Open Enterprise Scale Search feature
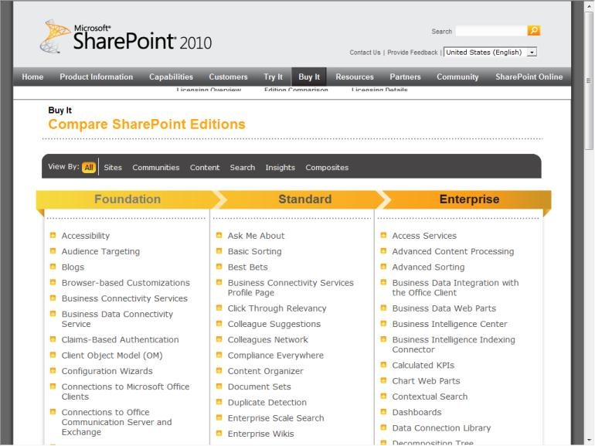This screenshot has height=446, width=595. 276,418
